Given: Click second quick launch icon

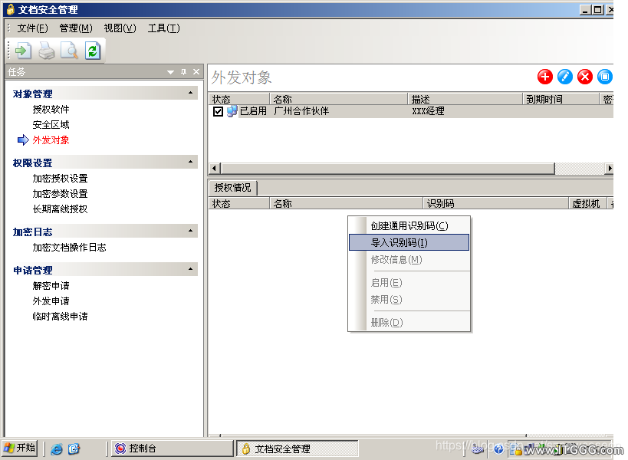Looking at the screenshot, I should pyautogui.click(x=74, y=449).
